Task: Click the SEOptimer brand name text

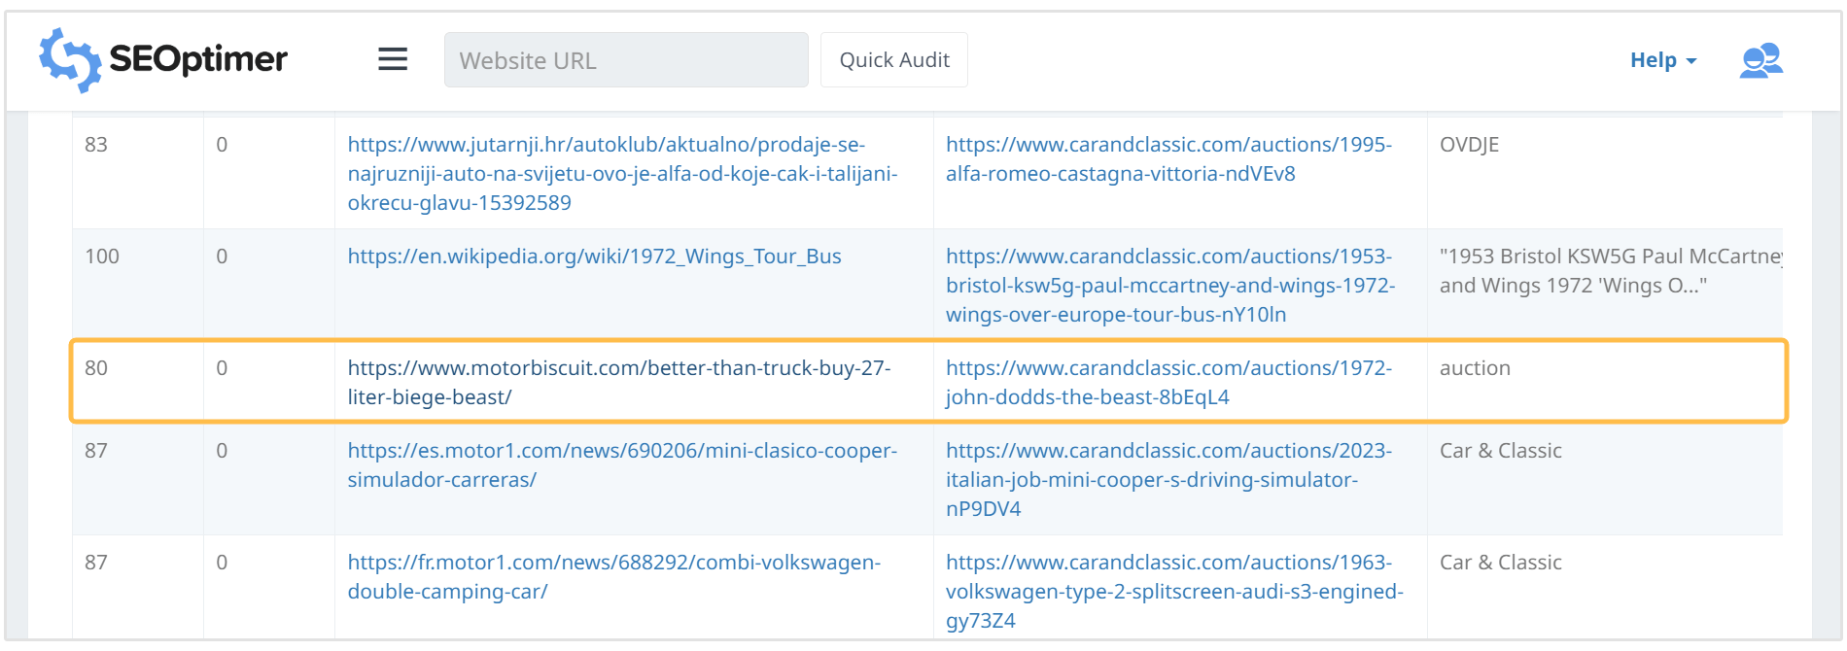Action: point(198,60)
